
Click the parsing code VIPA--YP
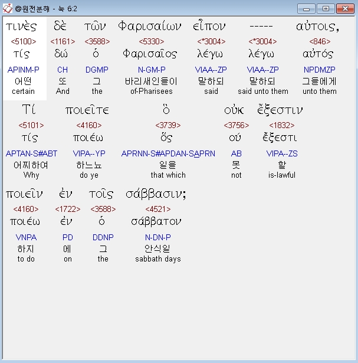[x=89, y=153]
